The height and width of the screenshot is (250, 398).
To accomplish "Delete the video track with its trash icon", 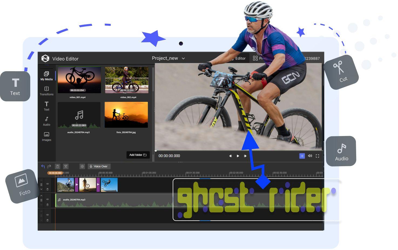I will coord(48,189).
